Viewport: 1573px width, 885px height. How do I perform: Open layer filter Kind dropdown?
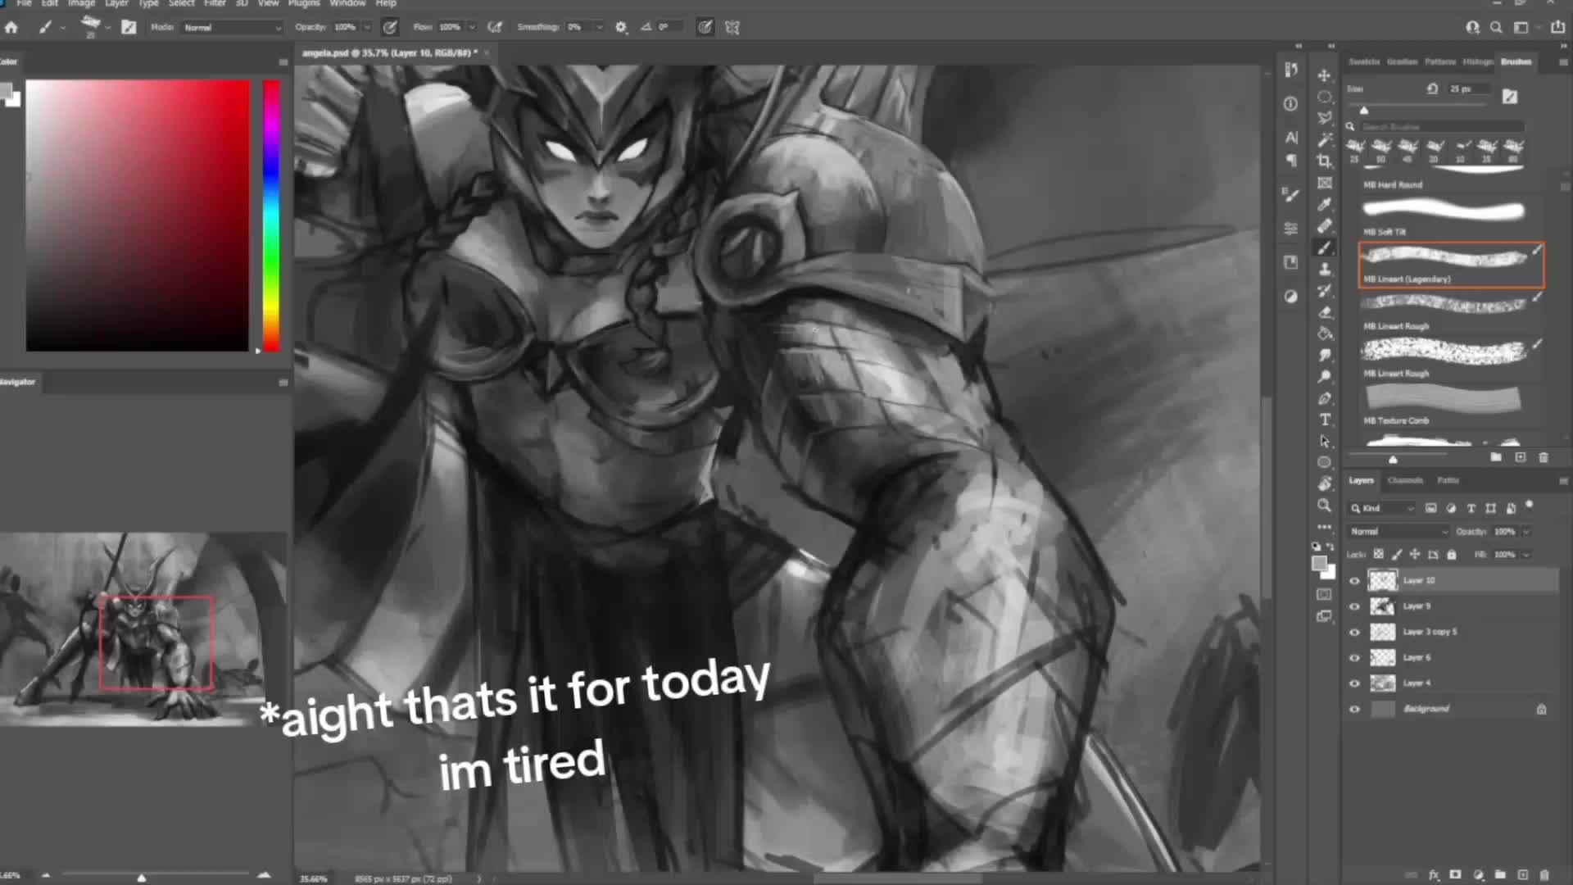(x=1383, y=508)
